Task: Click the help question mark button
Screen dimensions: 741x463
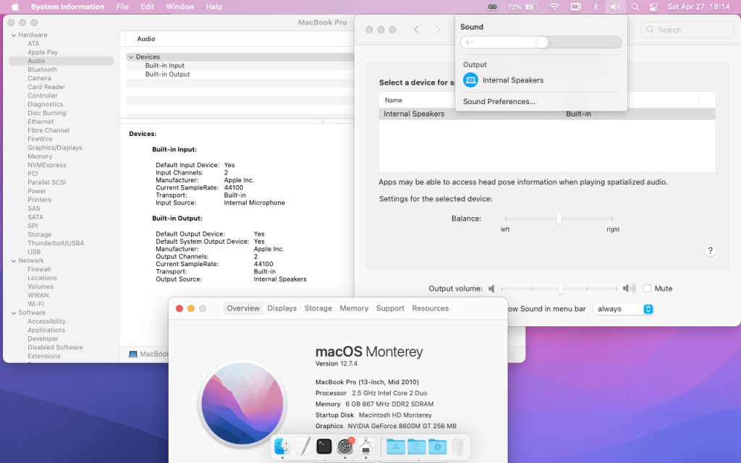Action: 710,250
